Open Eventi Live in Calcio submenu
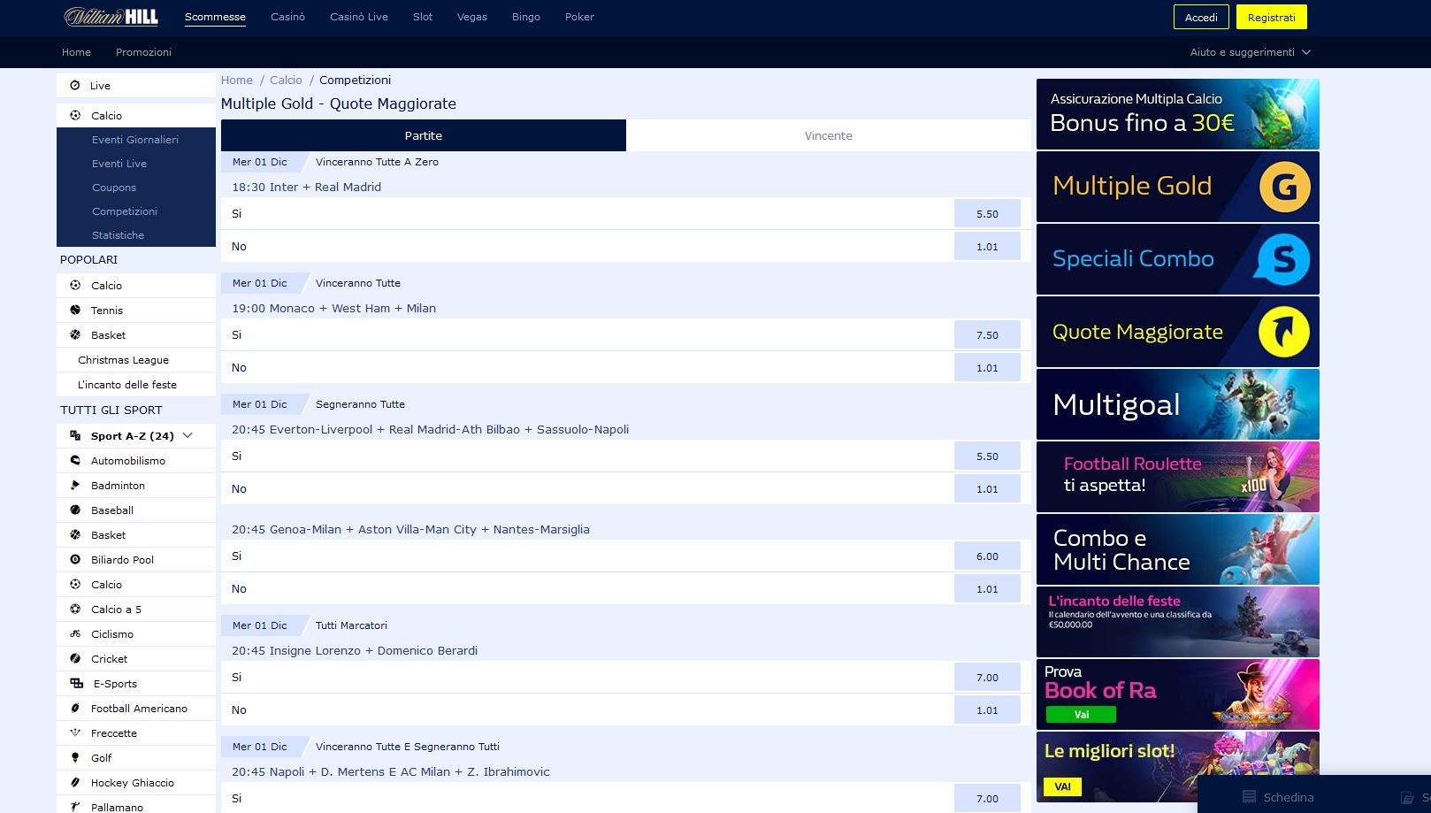1431x813 pixels. click(119, 164)
